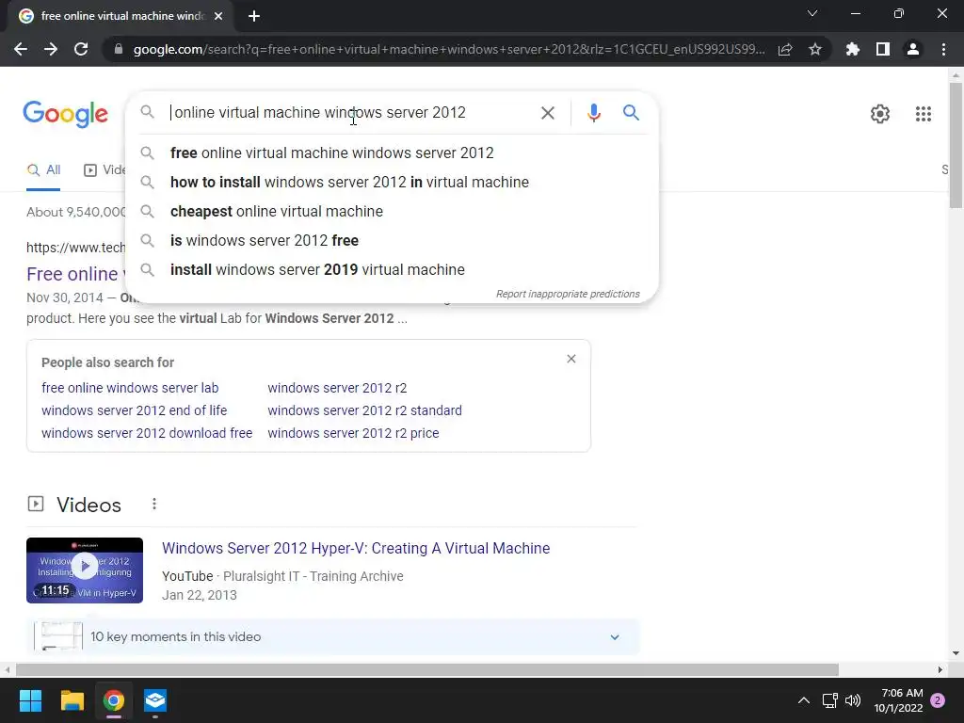The height and width of the screenshot is (723, 964).
Task: Open 'windows server 2012 download free' search
Action: 147,433
